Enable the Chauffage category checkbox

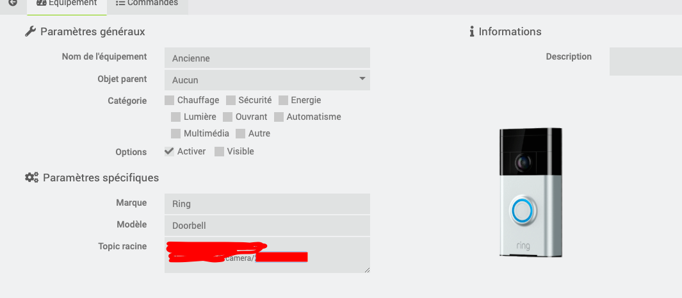(x=170, y=100)
